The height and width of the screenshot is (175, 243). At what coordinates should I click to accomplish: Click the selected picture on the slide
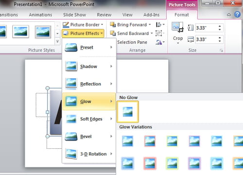[x=56, y=112]
